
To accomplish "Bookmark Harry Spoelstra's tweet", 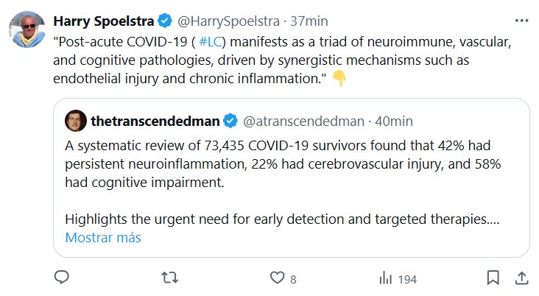I will click(493, 278).
